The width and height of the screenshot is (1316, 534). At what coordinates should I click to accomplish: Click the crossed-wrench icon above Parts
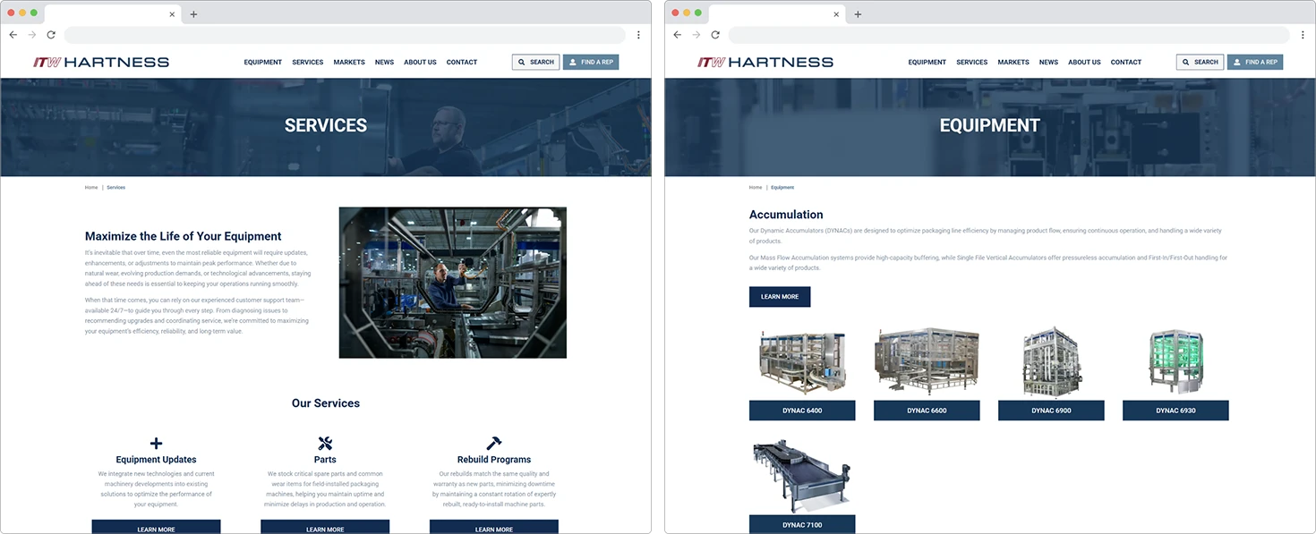pos(325,443)
